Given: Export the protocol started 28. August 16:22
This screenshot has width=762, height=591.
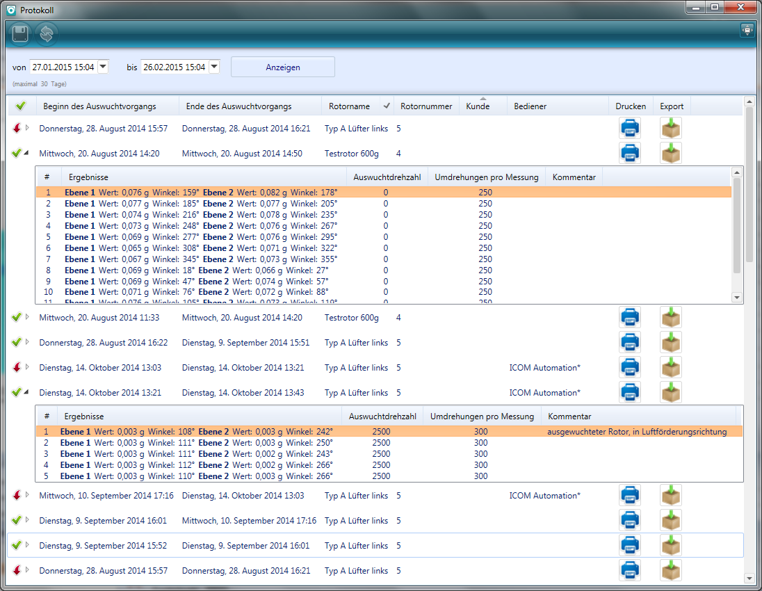Looking at the screenshot, I should tap(671, 343).
